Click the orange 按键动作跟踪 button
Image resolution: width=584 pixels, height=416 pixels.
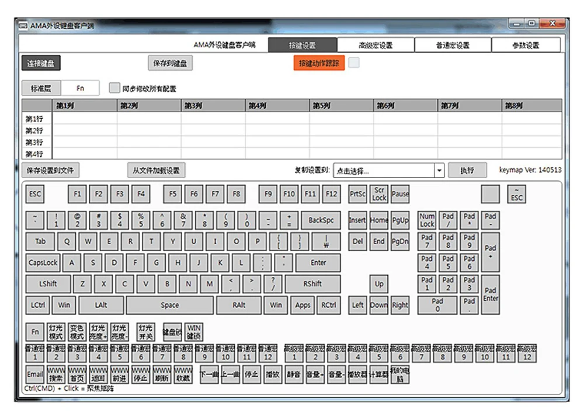(319, 63)
